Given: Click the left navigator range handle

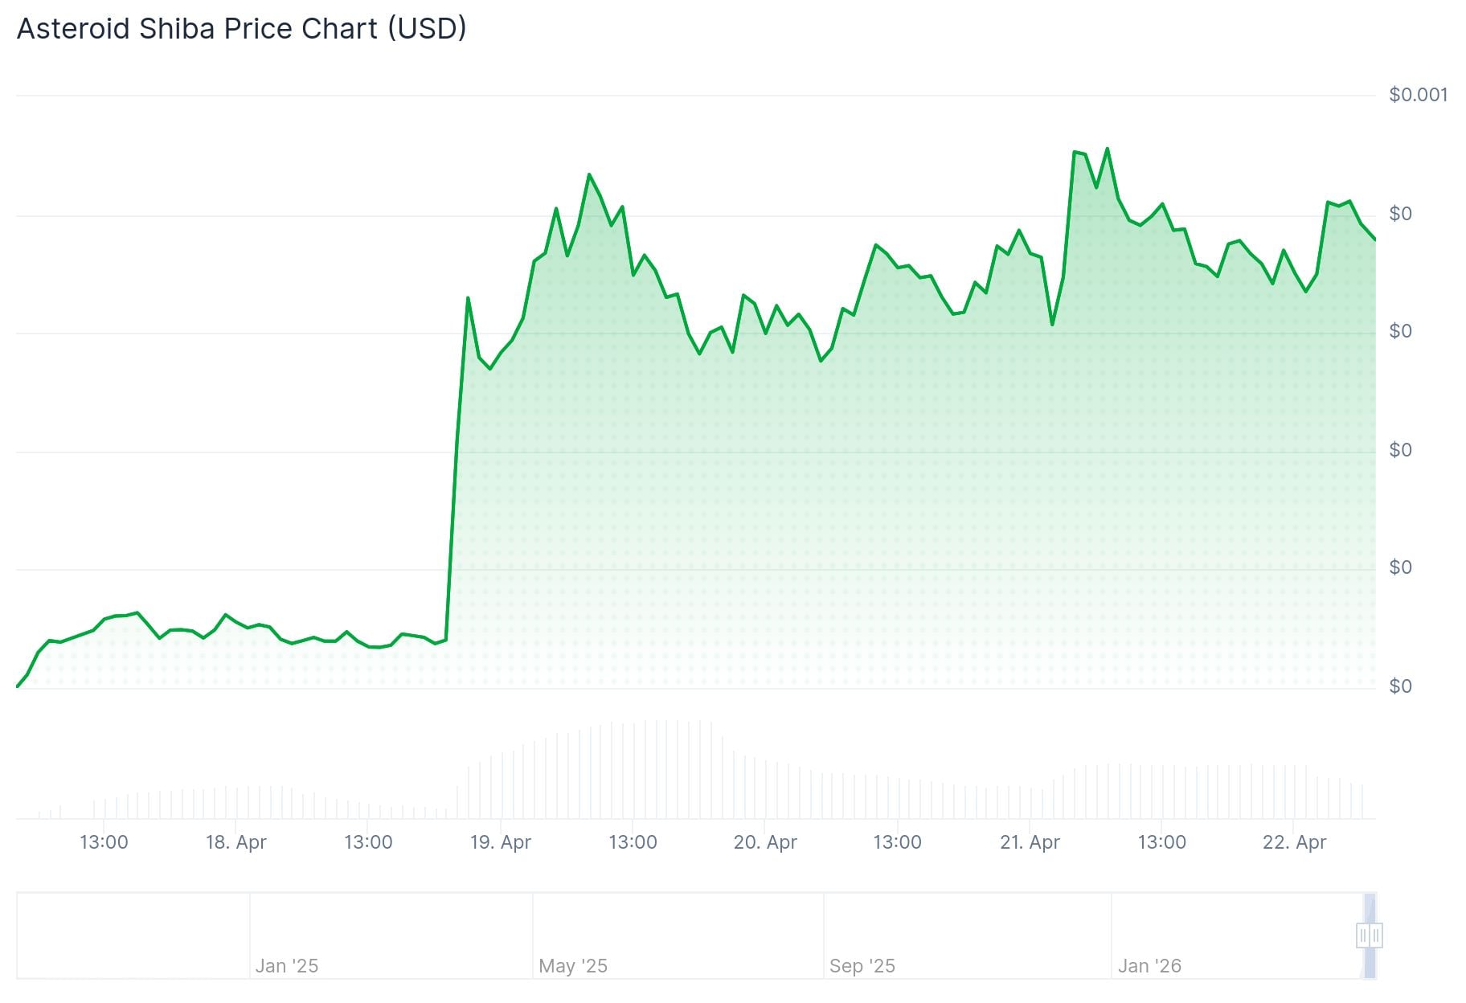Looking at the screenshot, I should coord(1363,935).
